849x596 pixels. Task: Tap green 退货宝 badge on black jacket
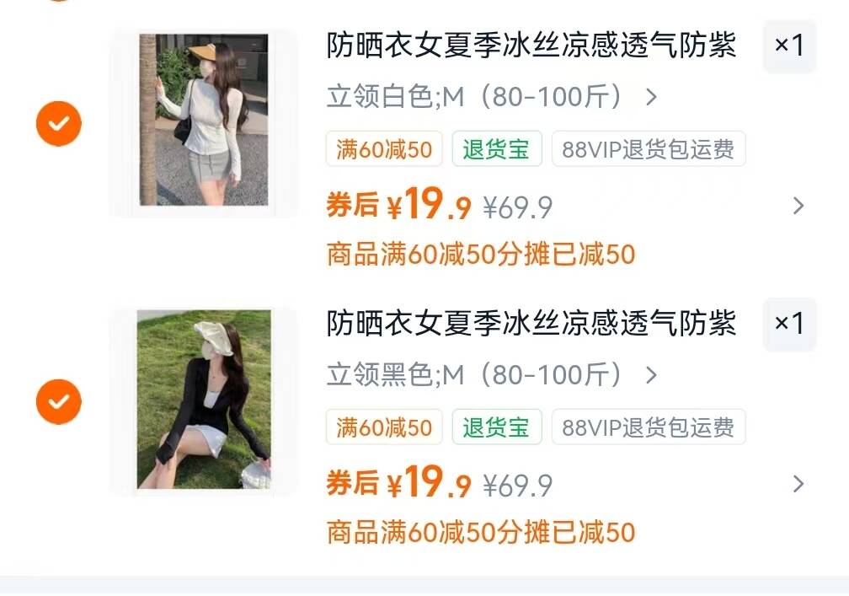[497, 427]
